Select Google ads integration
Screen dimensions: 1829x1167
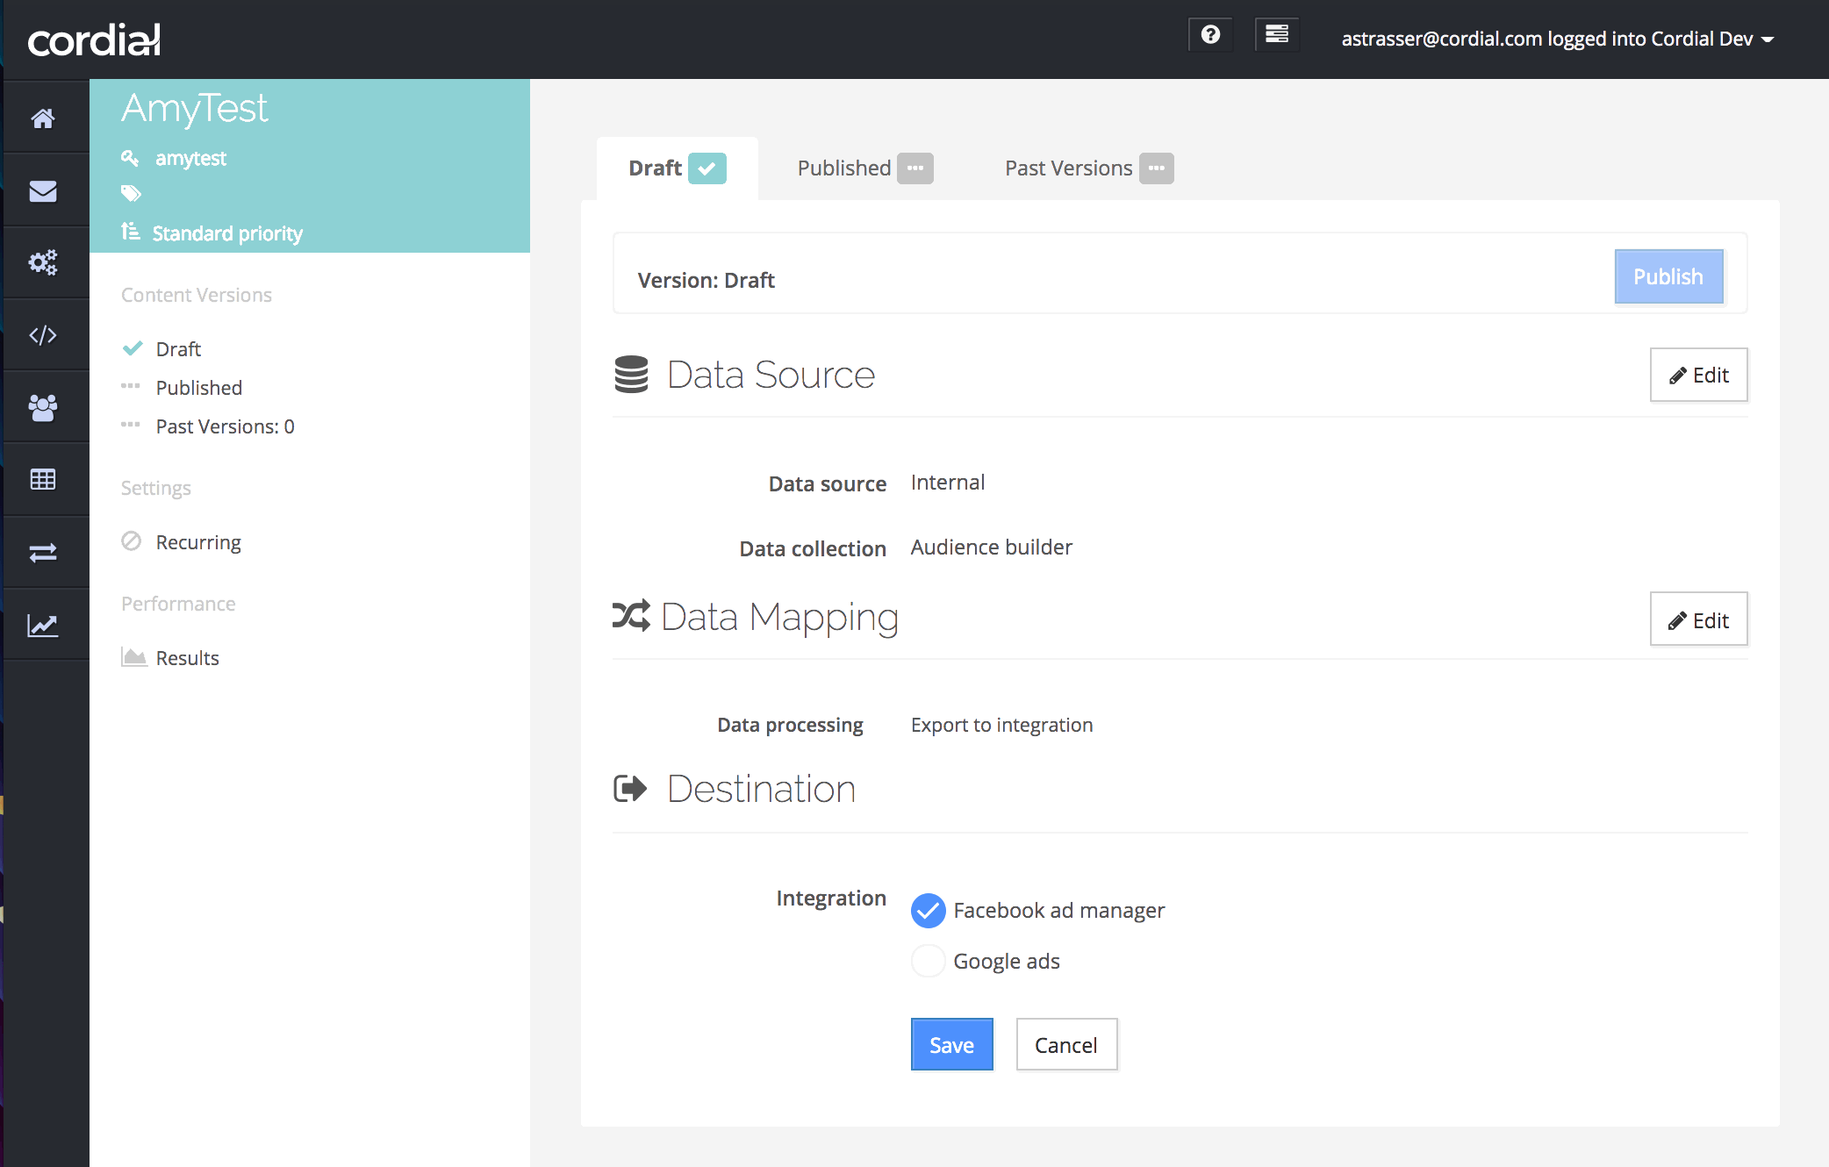tap(928, 961)
